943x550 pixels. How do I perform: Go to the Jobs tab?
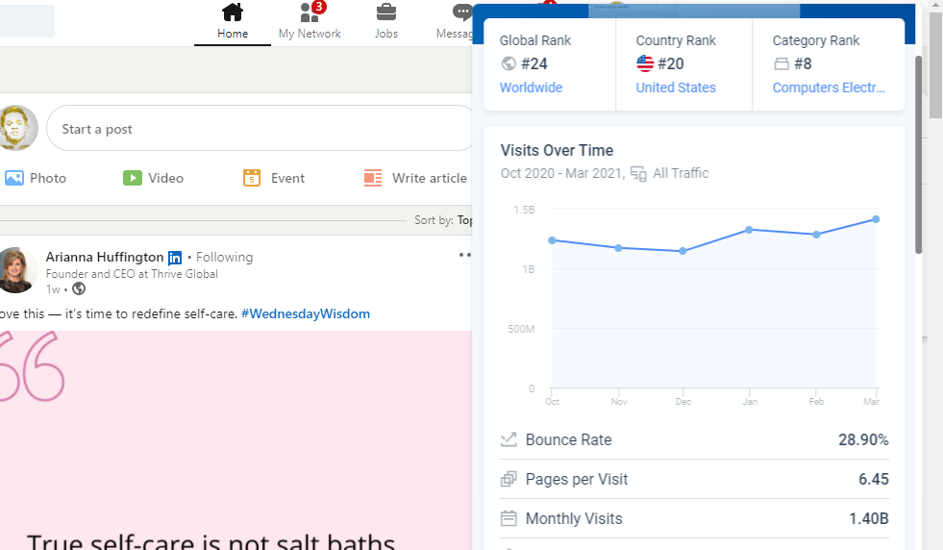pos(386,22)
